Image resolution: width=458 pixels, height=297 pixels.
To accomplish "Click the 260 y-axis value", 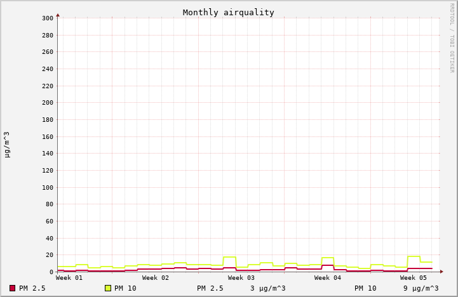I will click(48, 52).
